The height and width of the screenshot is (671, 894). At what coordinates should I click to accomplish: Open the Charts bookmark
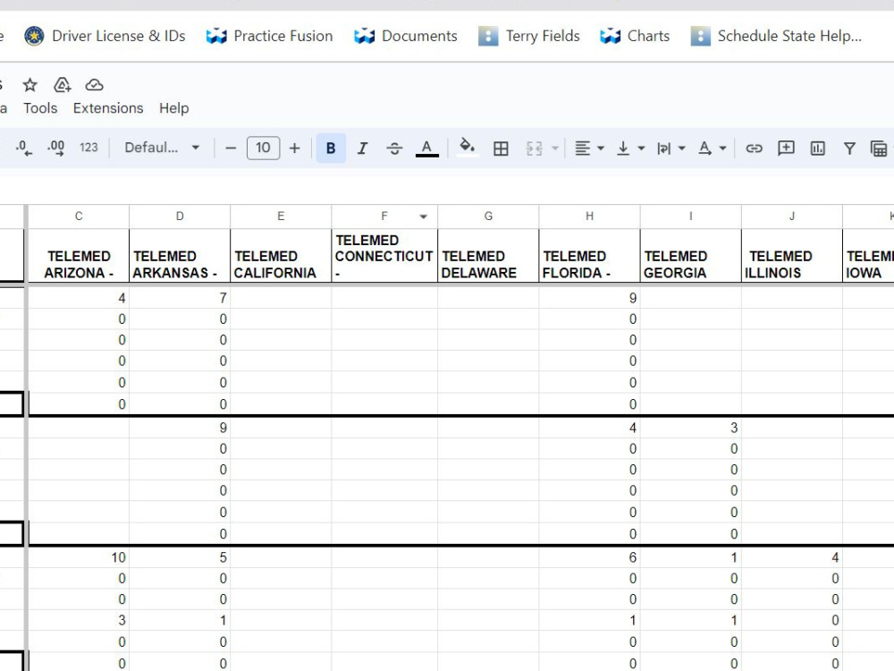click(x=635, y=36)
